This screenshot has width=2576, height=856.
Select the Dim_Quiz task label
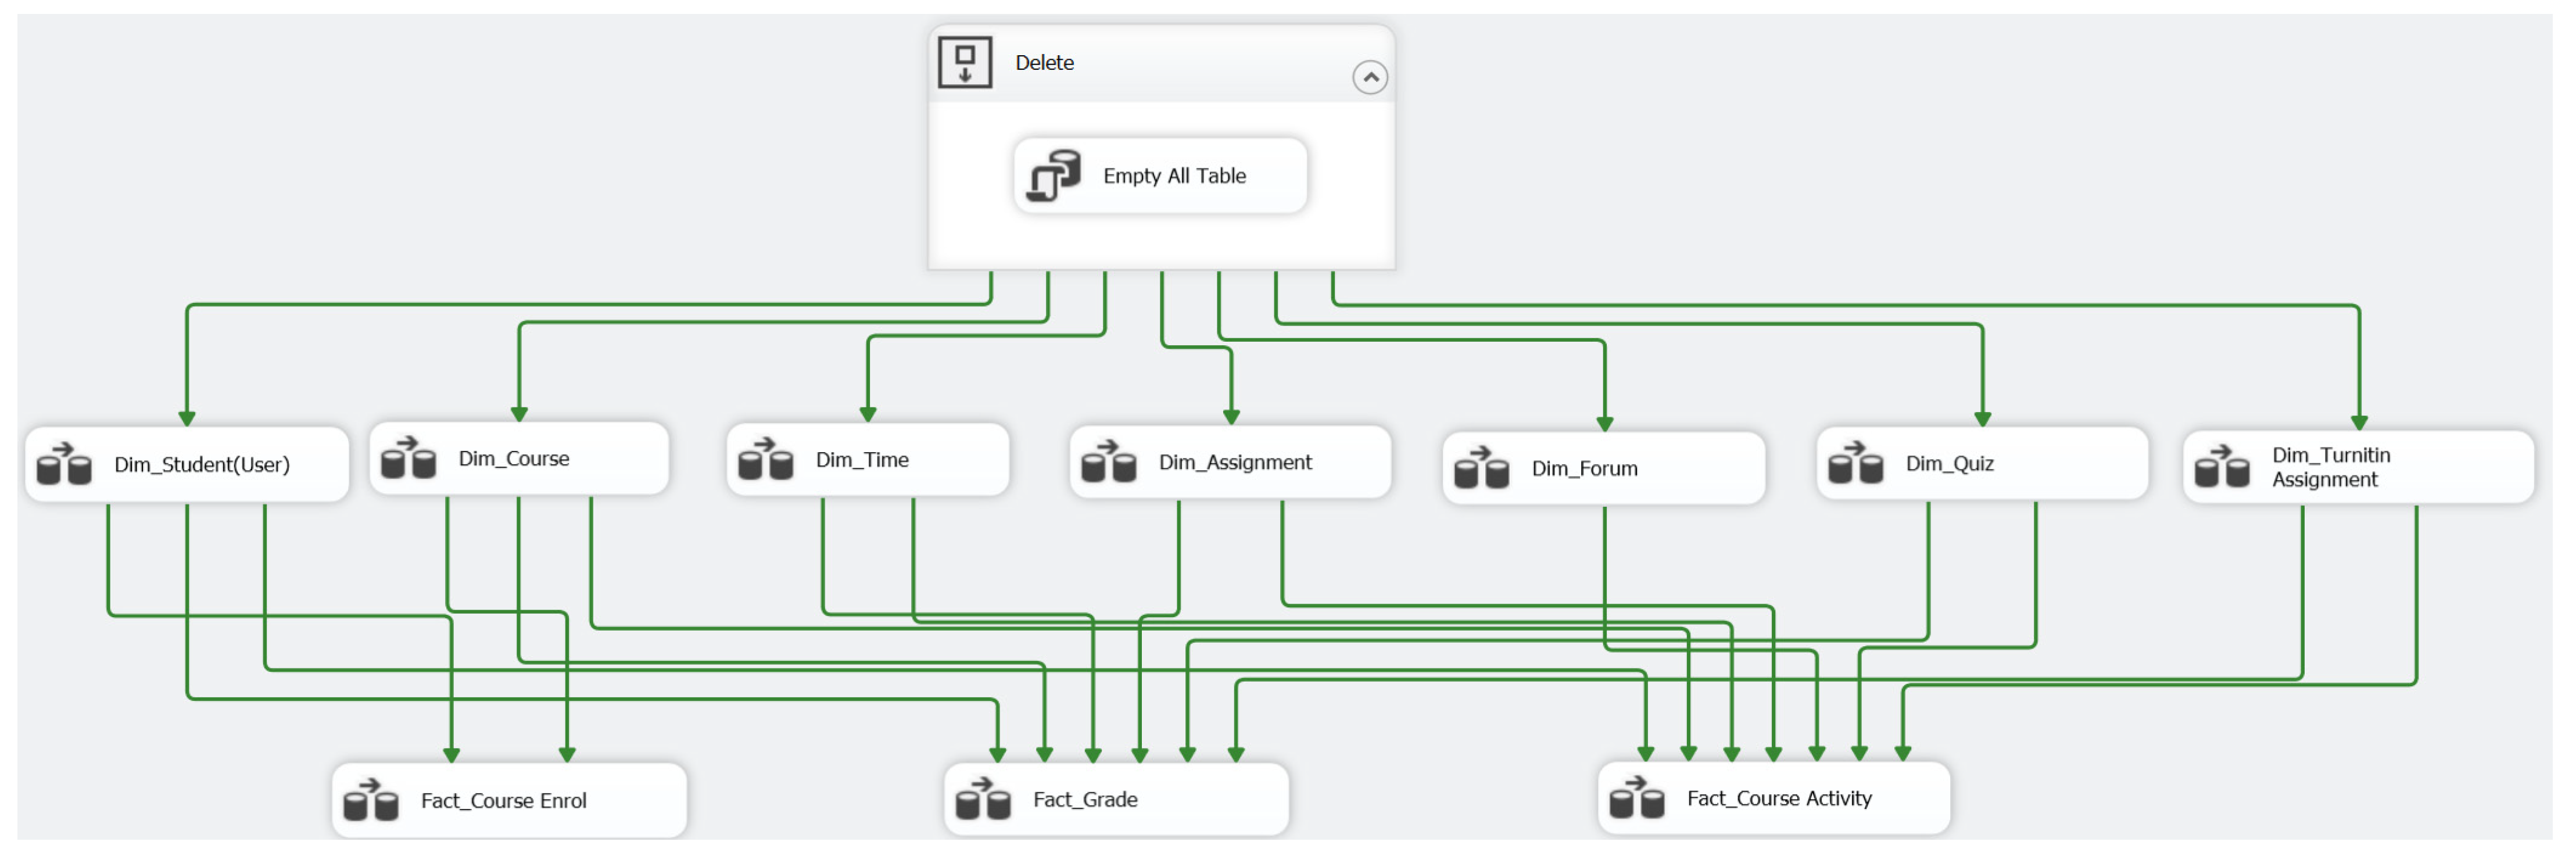click(1949, 464)
